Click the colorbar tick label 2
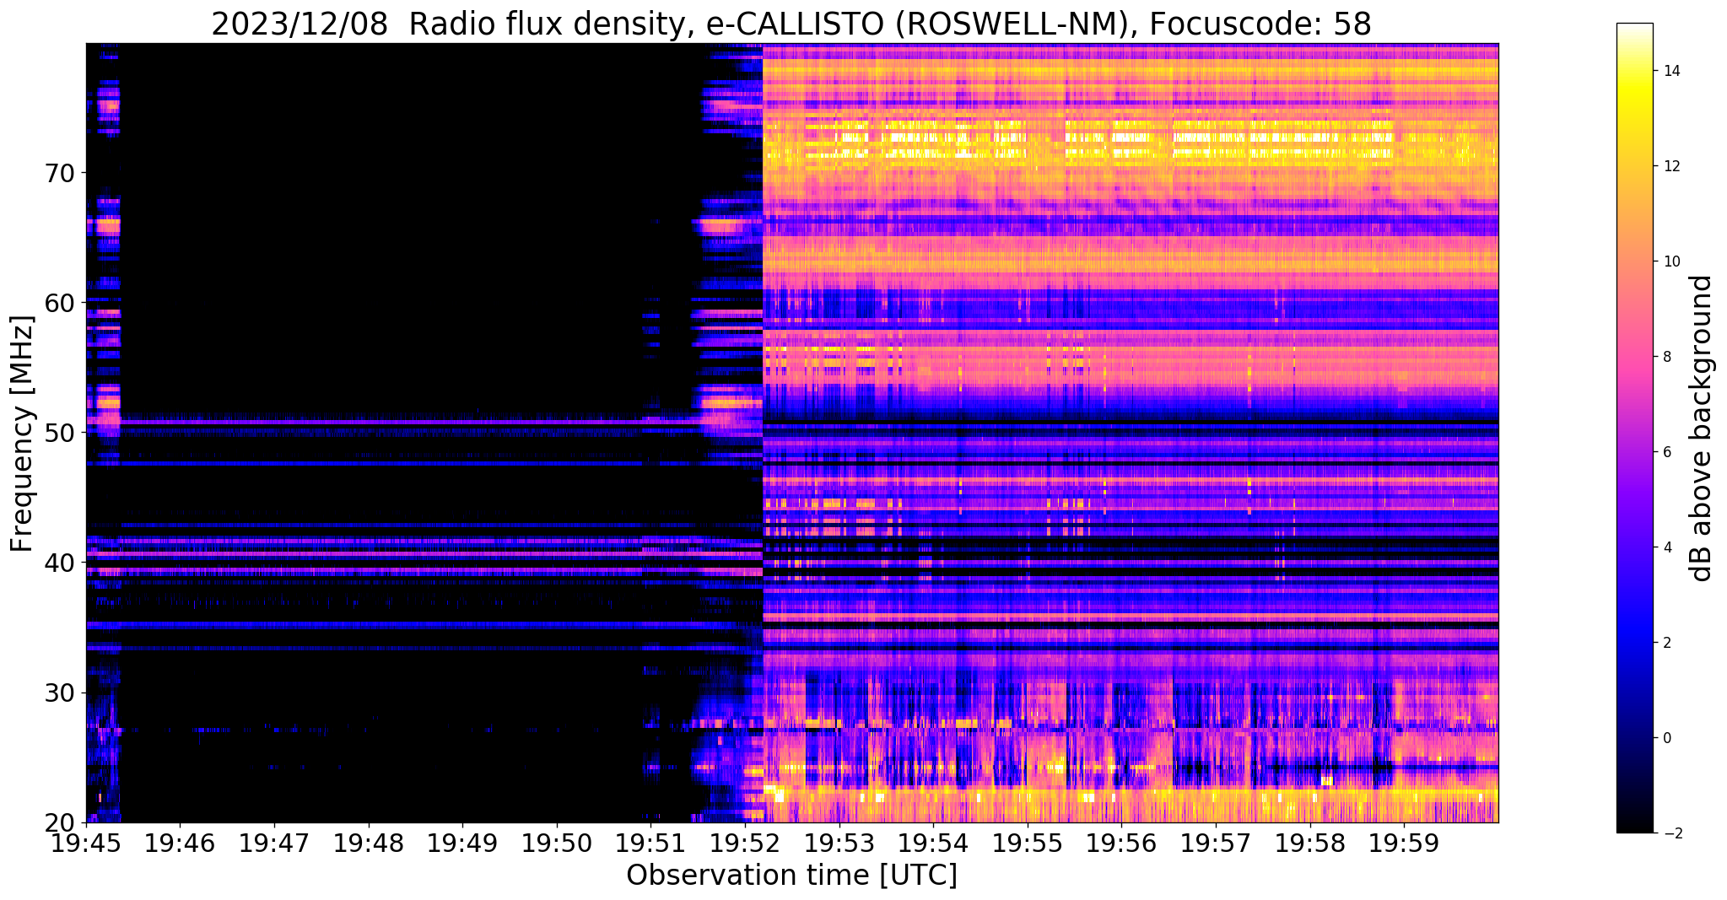 tap(1666, 643)
